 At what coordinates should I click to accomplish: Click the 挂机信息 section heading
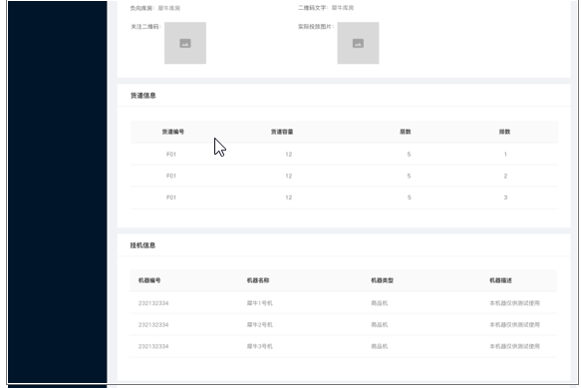coord(143,245)
